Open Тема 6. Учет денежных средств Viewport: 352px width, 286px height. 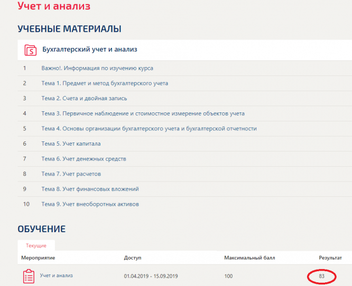(x=84, y=159)
